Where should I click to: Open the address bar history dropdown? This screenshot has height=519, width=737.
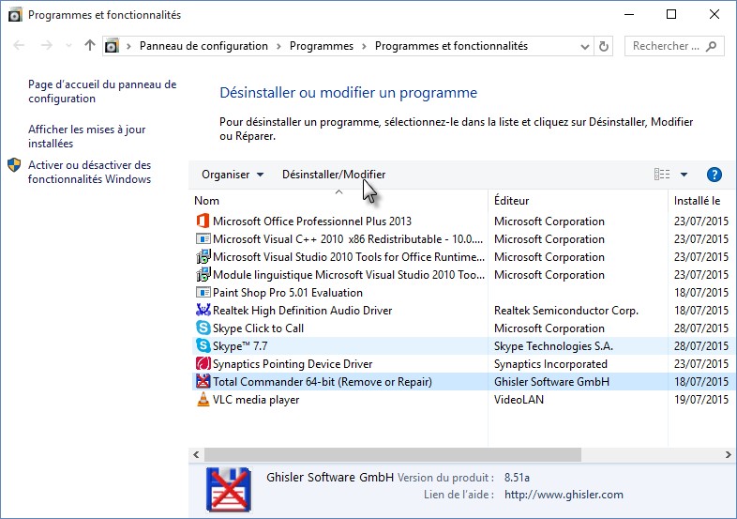point(583,46)
